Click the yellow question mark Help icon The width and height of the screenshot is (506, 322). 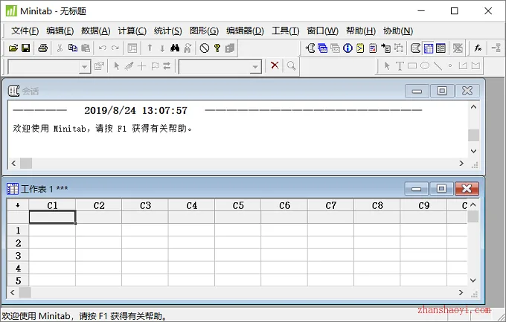point(217,48)
